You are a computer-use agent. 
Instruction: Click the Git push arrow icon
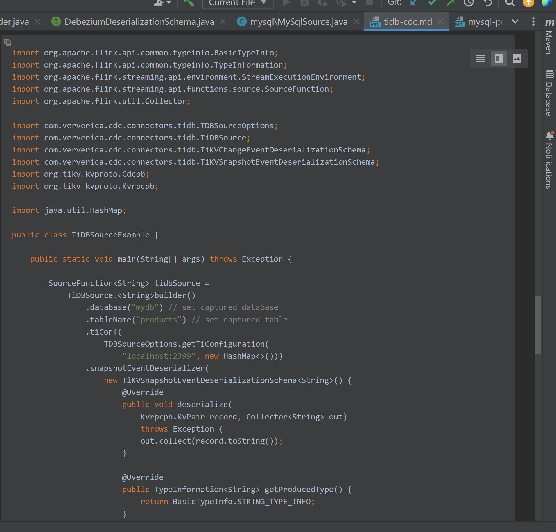[x=450, y=3]
